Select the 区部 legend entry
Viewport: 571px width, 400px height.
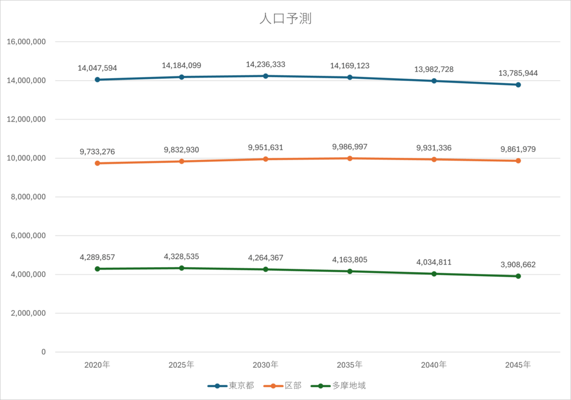tap(284, 385)
